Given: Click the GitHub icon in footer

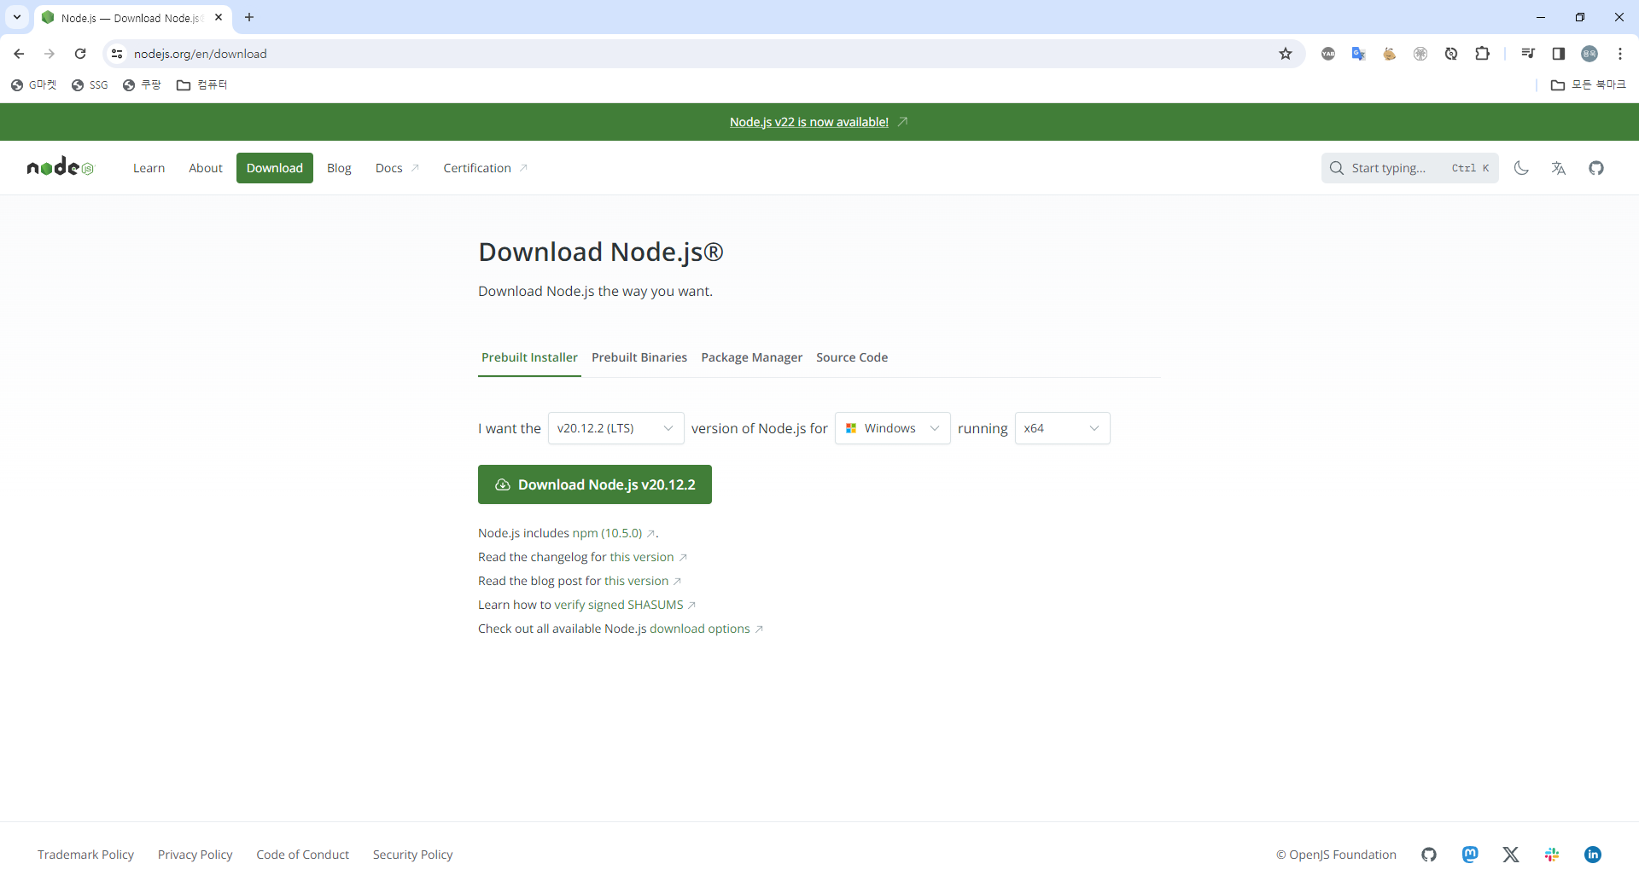Looking at the screenshot, I should point(1429,855).
